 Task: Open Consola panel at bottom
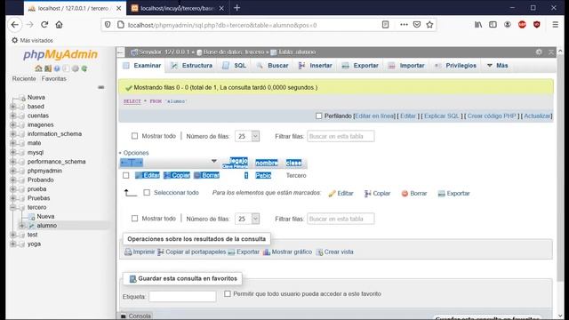point(135,316)
